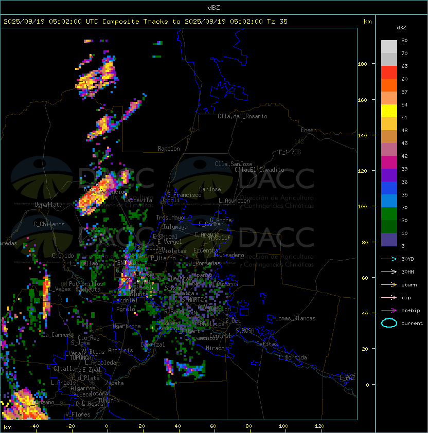Select the slate-purple 5-10 dBZ swatch

[389, 240]
